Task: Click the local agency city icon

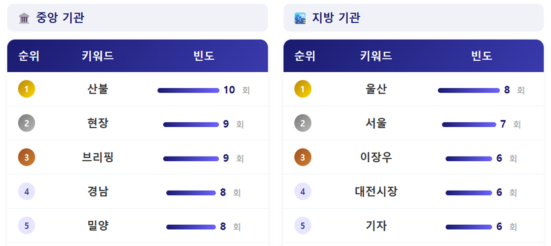Action: pos(300,18)
